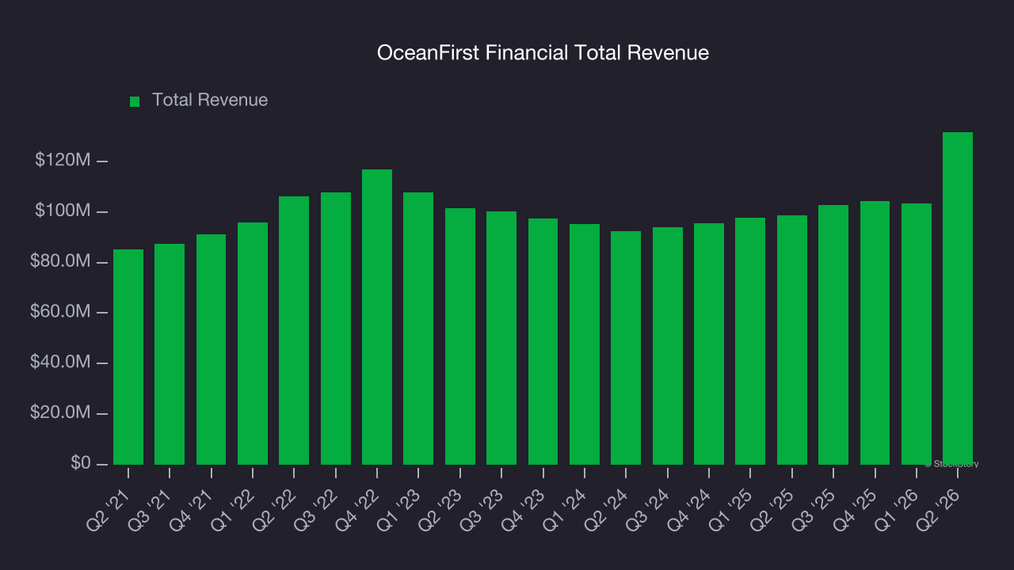1014x570 pixels.
Task: Click the chart title OceanFirst Financial Total Revenue
Action: pyautogui.click(x=543, y=53)
